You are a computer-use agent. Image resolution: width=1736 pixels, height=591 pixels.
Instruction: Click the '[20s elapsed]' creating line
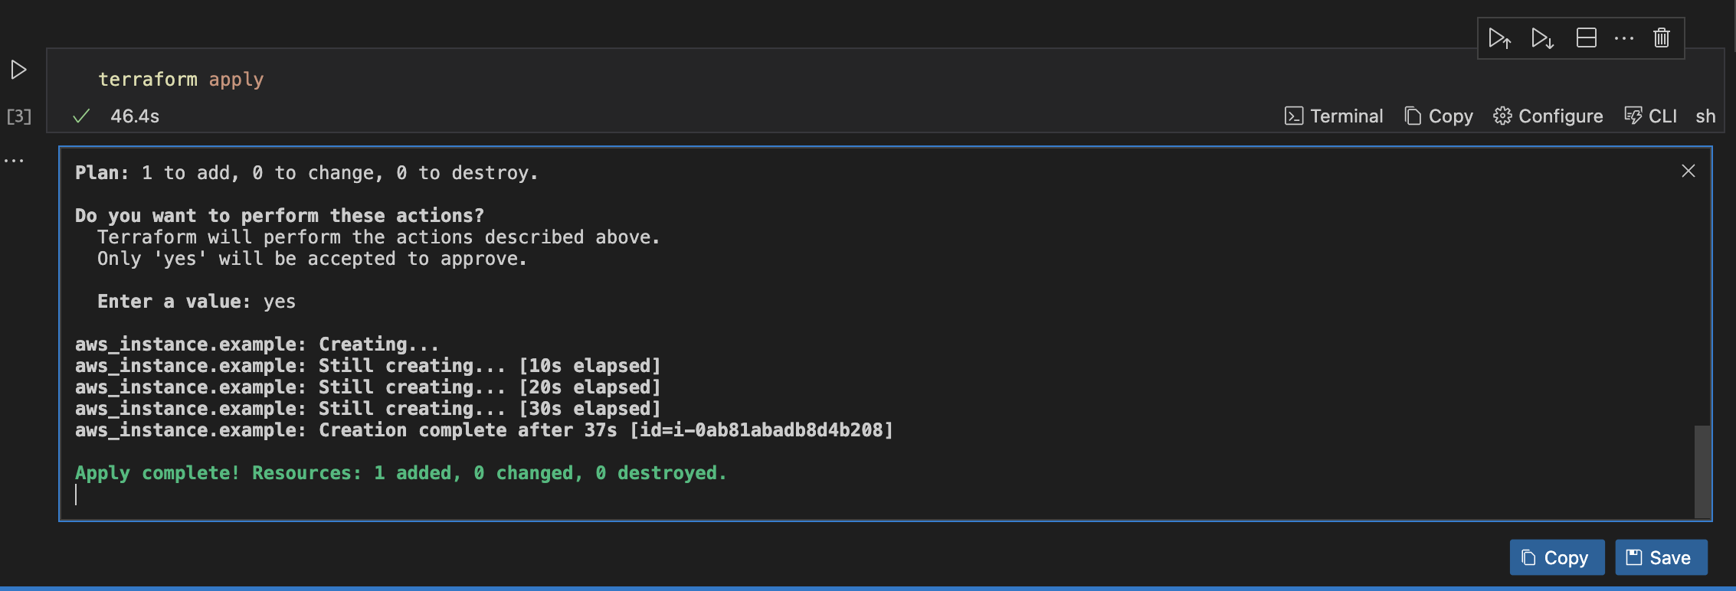(368, 387)
